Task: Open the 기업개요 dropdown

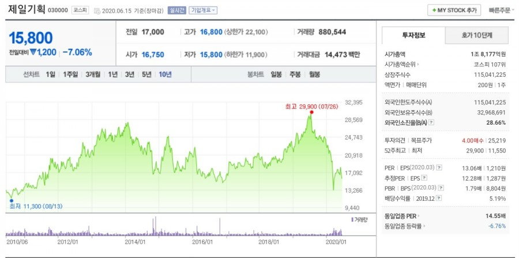Action: coord(203,10)
